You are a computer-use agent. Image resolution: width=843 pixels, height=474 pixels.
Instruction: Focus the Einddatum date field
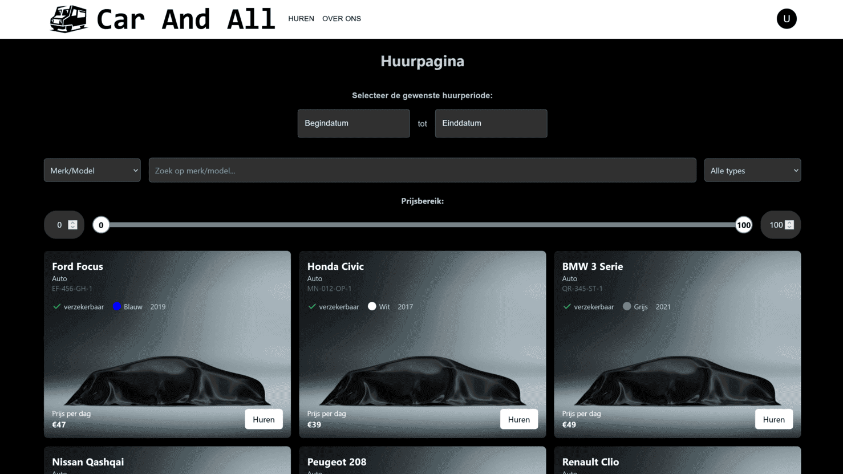tap(491, 123)
